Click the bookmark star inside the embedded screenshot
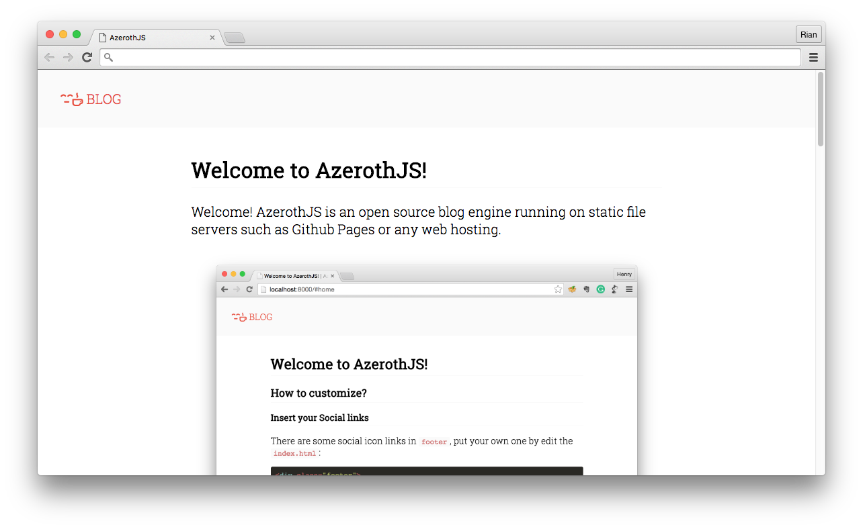Image resolution: width=863 pixels, height=529 pixels. [x=558, y=289]
